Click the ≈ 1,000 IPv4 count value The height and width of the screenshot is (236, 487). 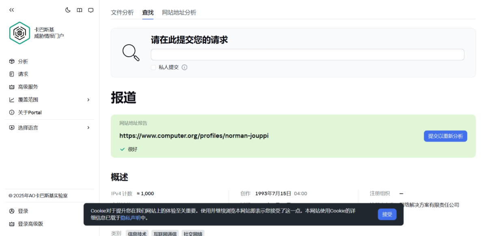145,193
